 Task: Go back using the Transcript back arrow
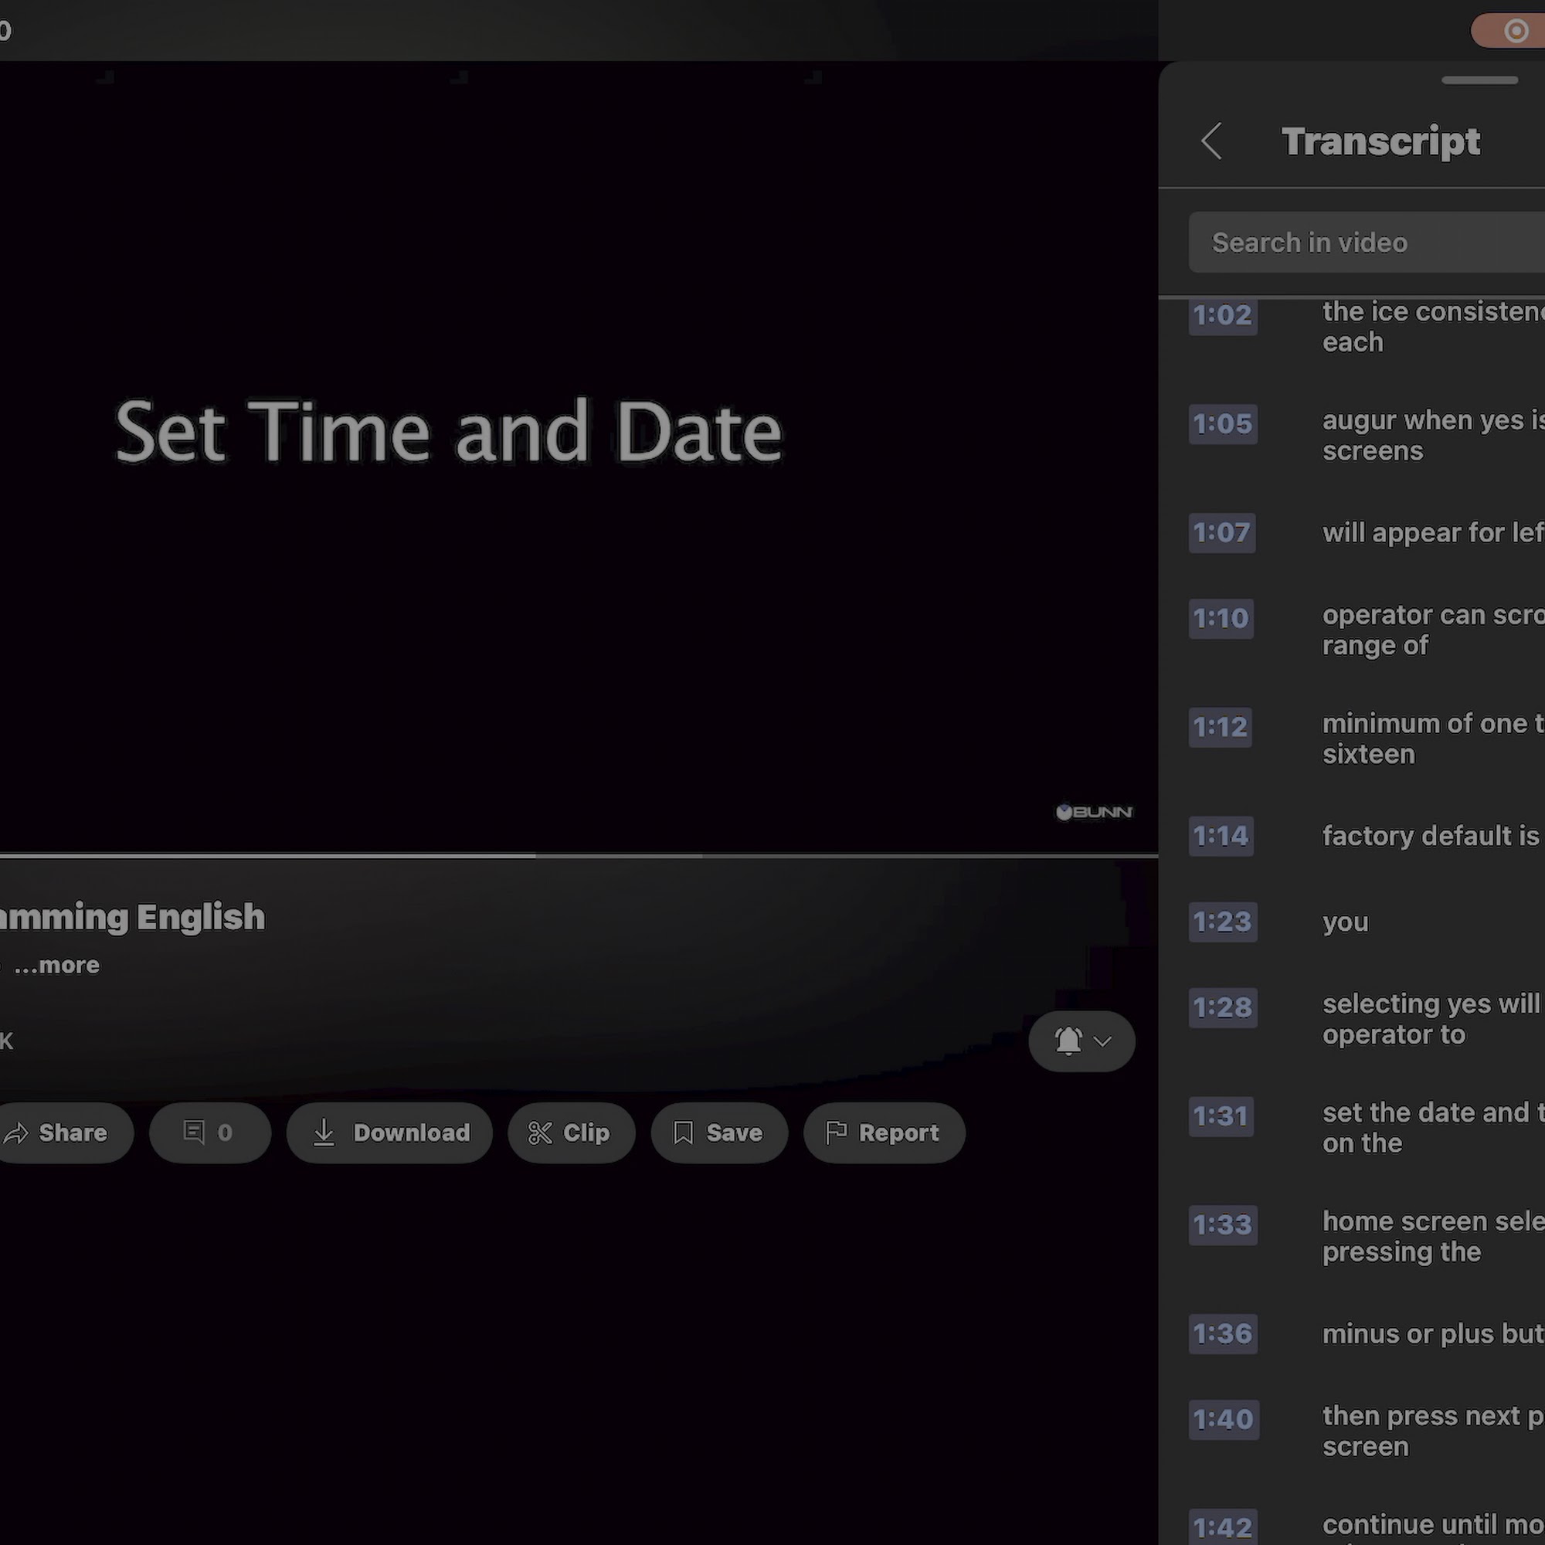pos(1211,141)
